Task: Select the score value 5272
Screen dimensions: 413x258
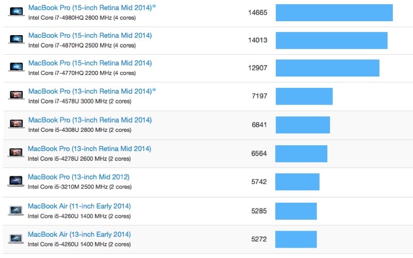Action: point(259,239)
